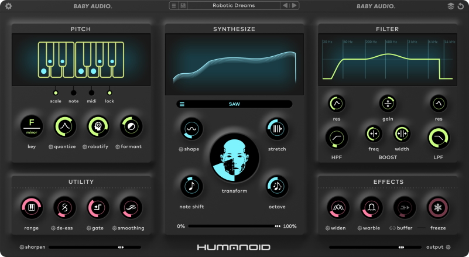Click the formant knob
The image size is (469, 257).
coord(131,126)
